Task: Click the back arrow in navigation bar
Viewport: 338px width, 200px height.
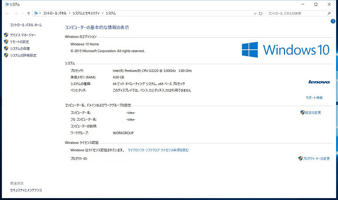Action: tap(7, 14)
